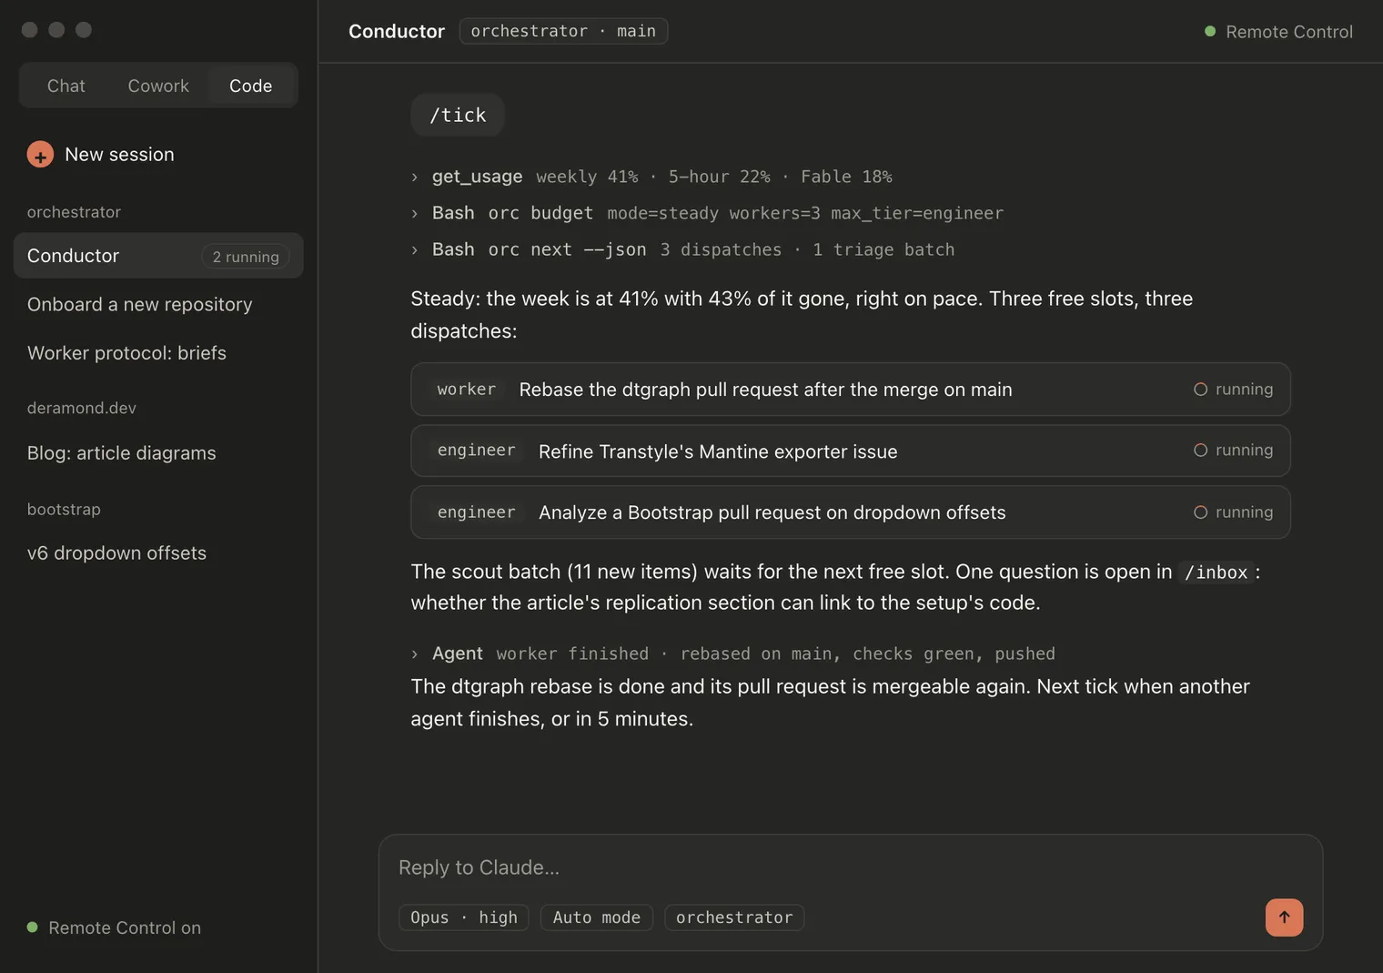This screenshot has width=1383, height=973.
Task: Click the green Remote Control status dot in header
Action: pyautogui.click(x=1210, y=32)
